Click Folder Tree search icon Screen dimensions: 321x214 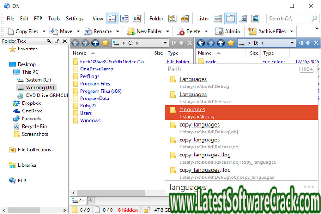(x=49, y=41)
